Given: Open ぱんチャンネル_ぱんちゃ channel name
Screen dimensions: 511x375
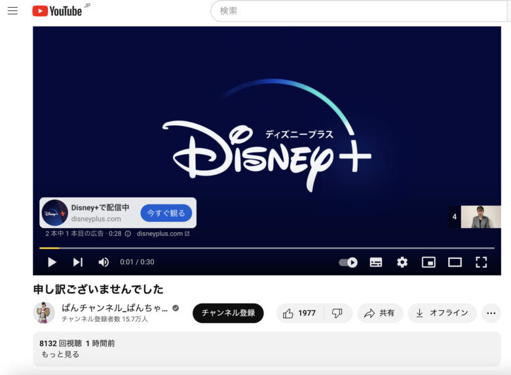Looking at the screenshot, I should (x=115, y=308).
